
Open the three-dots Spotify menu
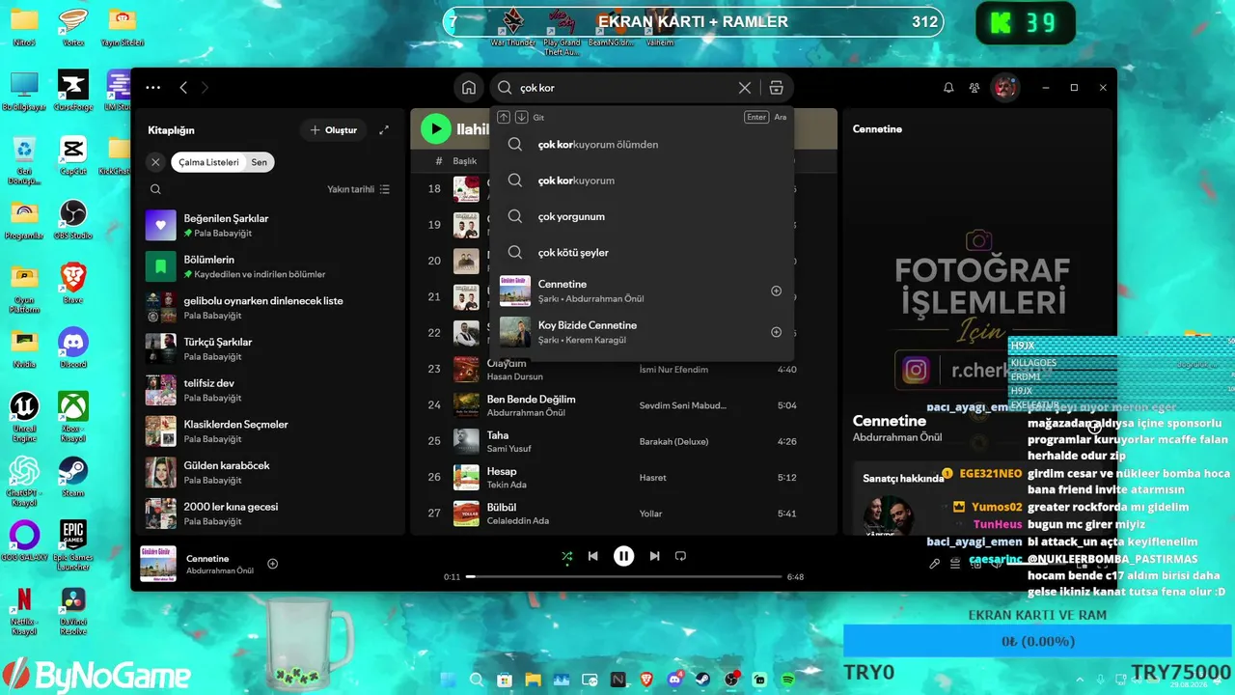[x=153, y=88]
